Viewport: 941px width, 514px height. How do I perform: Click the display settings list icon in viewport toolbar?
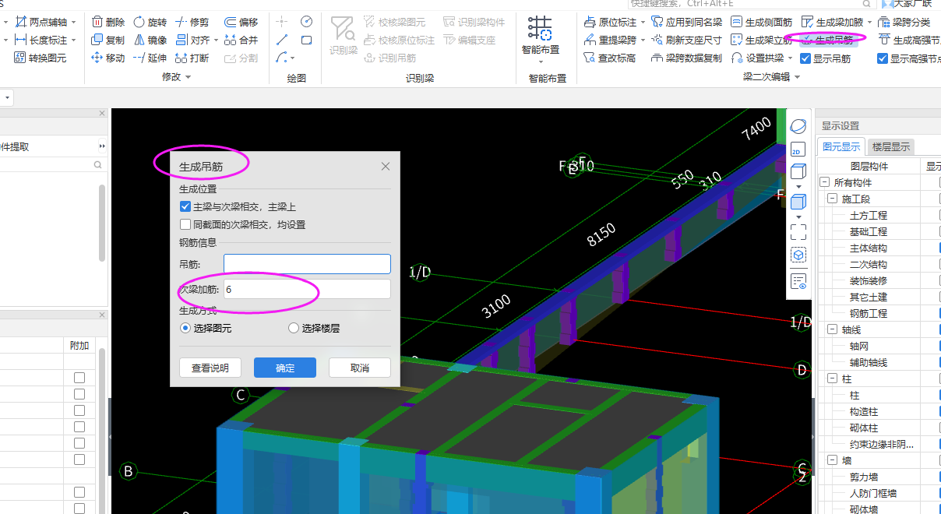[x=798, y=280]
